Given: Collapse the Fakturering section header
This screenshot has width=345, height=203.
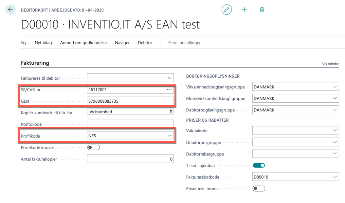Looking at the screenshot, I should click(x=35, y=63).
